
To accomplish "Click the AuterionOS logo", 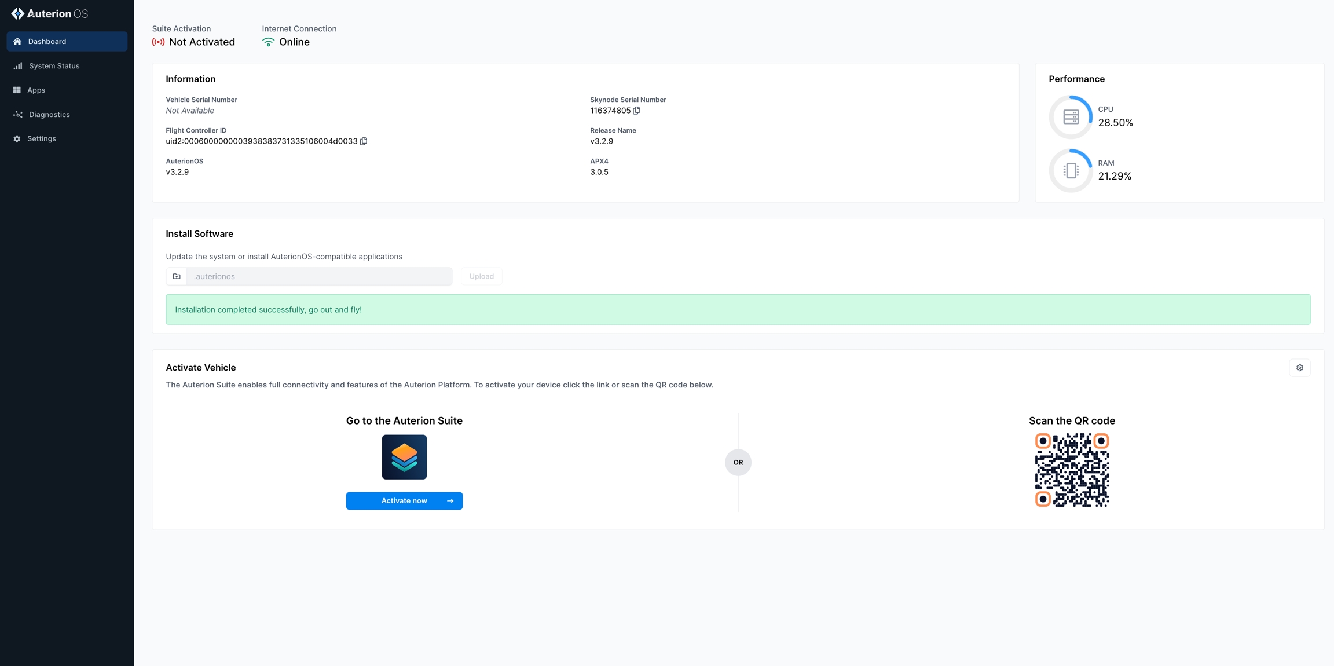I will tap(50, 13).
